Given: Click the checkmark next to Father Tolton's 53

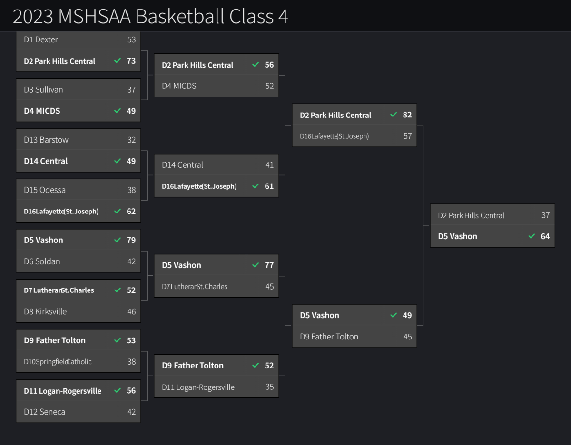Looking at the screenshot, I should (x=118, y=340).
